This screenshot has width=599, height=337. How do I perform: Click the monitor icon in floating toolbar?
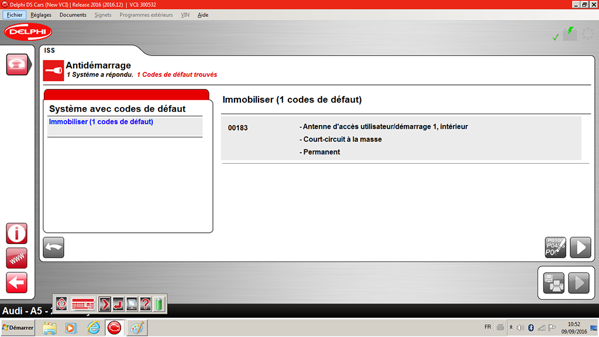point(132,304)
